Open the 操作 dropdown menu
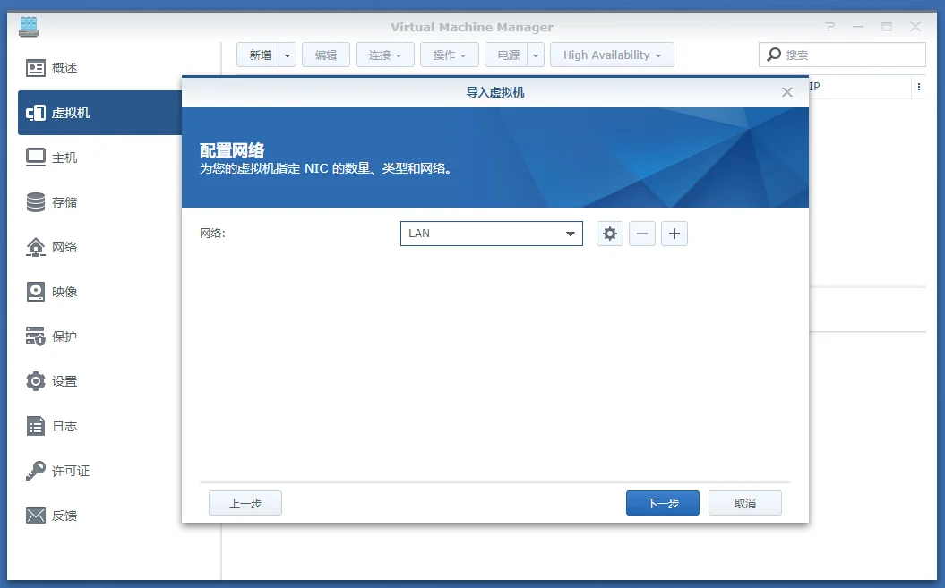This screenshot has height=588, width=945. click(450, 55)
